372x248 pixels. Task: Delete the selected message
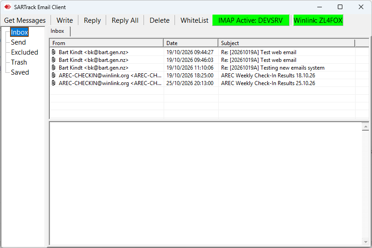(160, 20)
